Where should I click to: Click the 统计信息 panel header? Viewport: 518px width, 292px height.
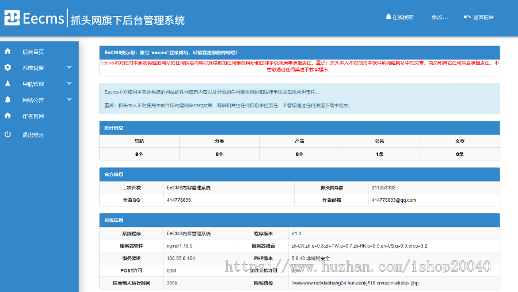[x=299, y=128]
